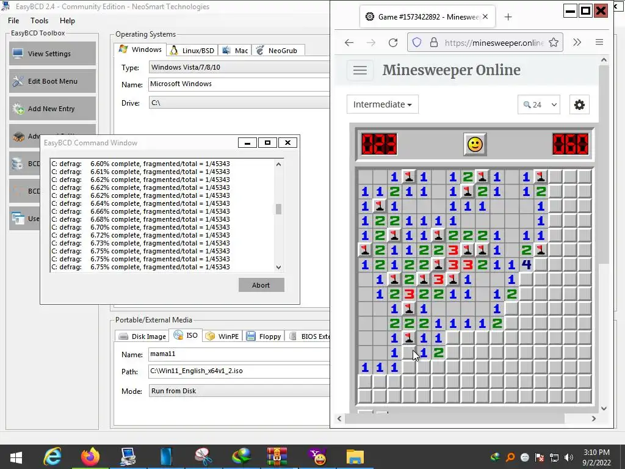The width and height of the screenshot is (625, 469).
Task: Open the File menu in EasyBCD
Action: (13, 21)
